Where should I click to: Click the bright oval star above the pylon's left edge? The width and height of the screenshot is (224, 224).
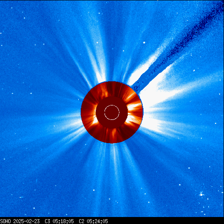pos(144,42)
